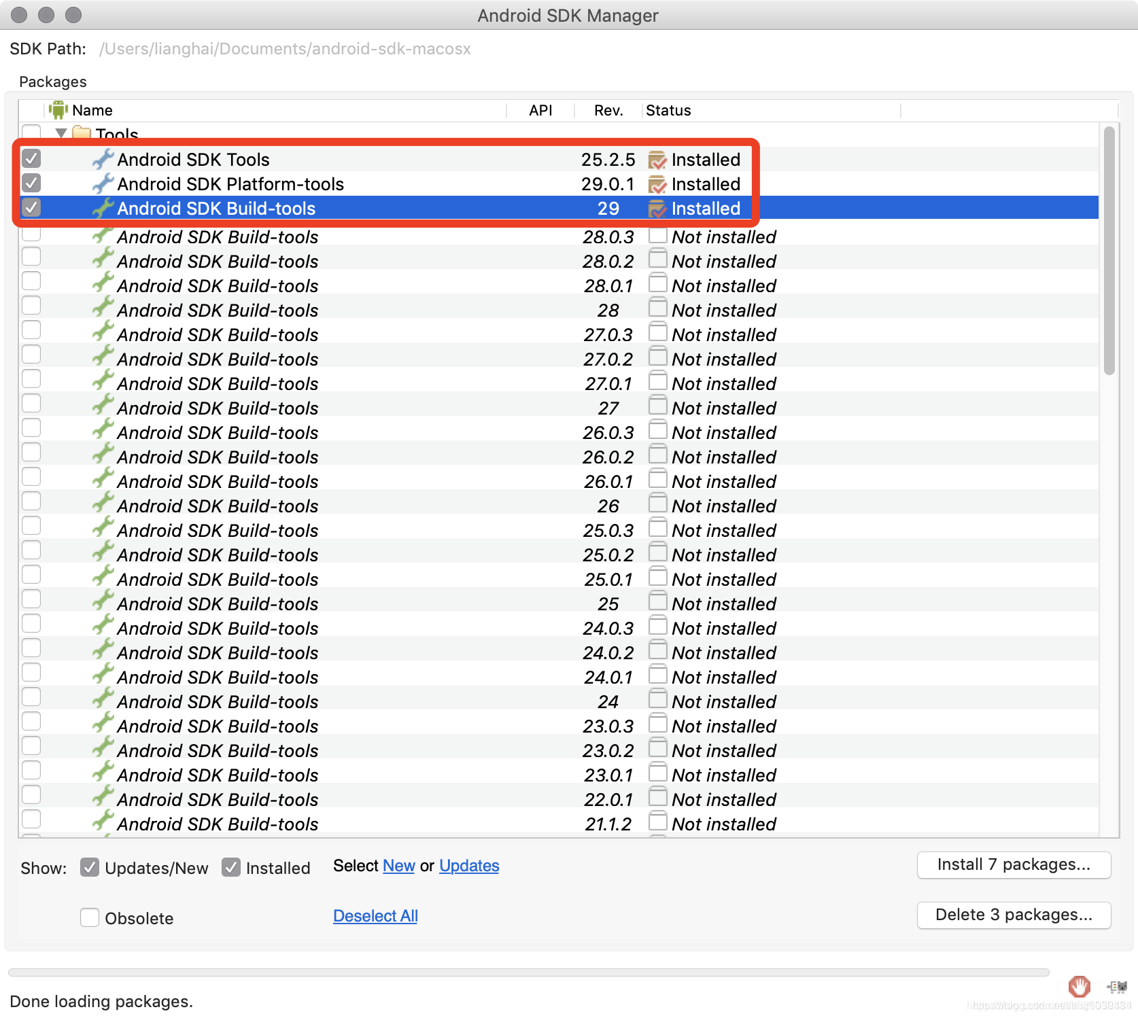The height and width of the screenshot is (1018, 1138).
Task: Click the wrench icon beside Android SDK Platform-tools
Action: click(102, 183)
